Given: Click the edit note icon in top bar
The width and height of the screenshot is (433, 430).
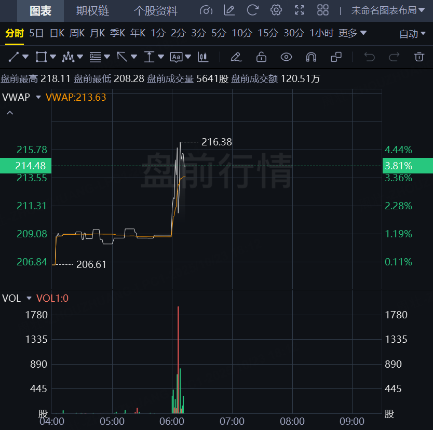Looking at the screenshot, I should point(229,10).
